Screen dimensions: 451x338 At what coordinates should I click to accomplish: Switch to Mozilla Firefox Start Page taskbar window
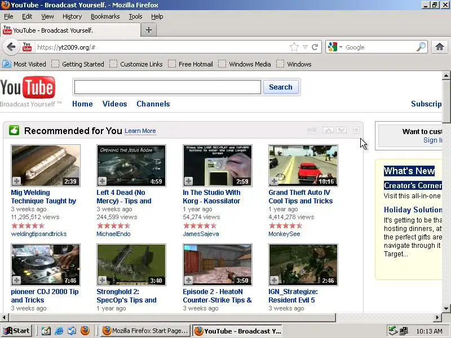point(146,331)
